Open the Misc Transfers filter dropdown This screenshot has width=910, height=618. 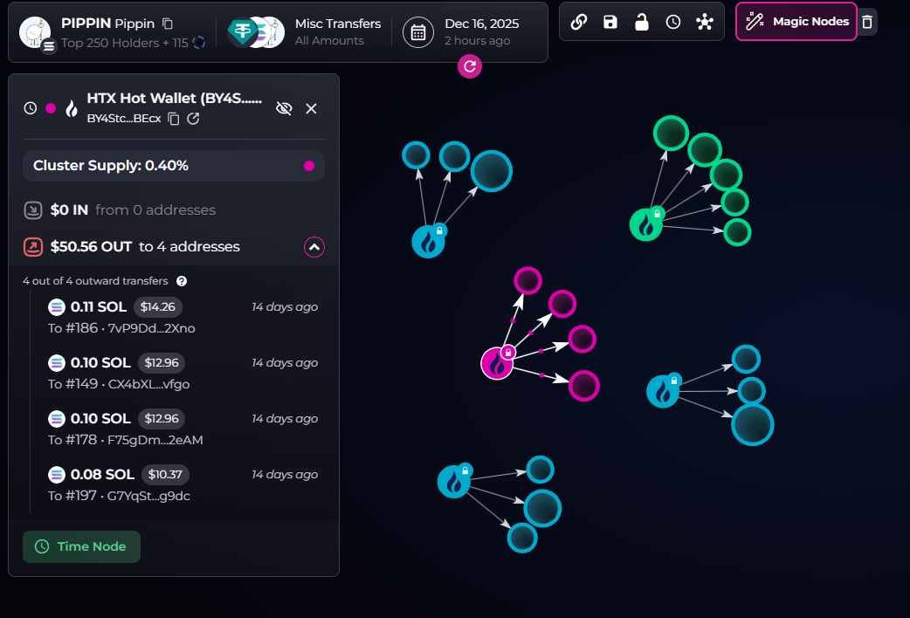tap(337, 31)
